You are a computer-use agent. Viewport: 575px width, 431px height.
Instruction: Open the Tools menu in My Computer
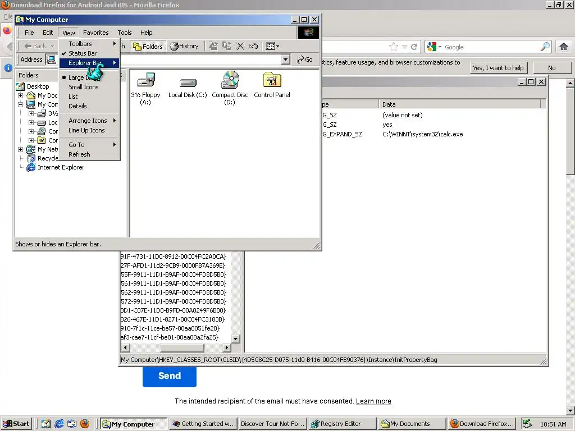tap(124, 33)
